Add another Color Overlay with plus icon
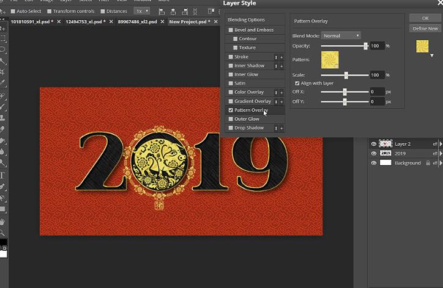The height and width of the screenshot is (288, 443). (281, 93)
